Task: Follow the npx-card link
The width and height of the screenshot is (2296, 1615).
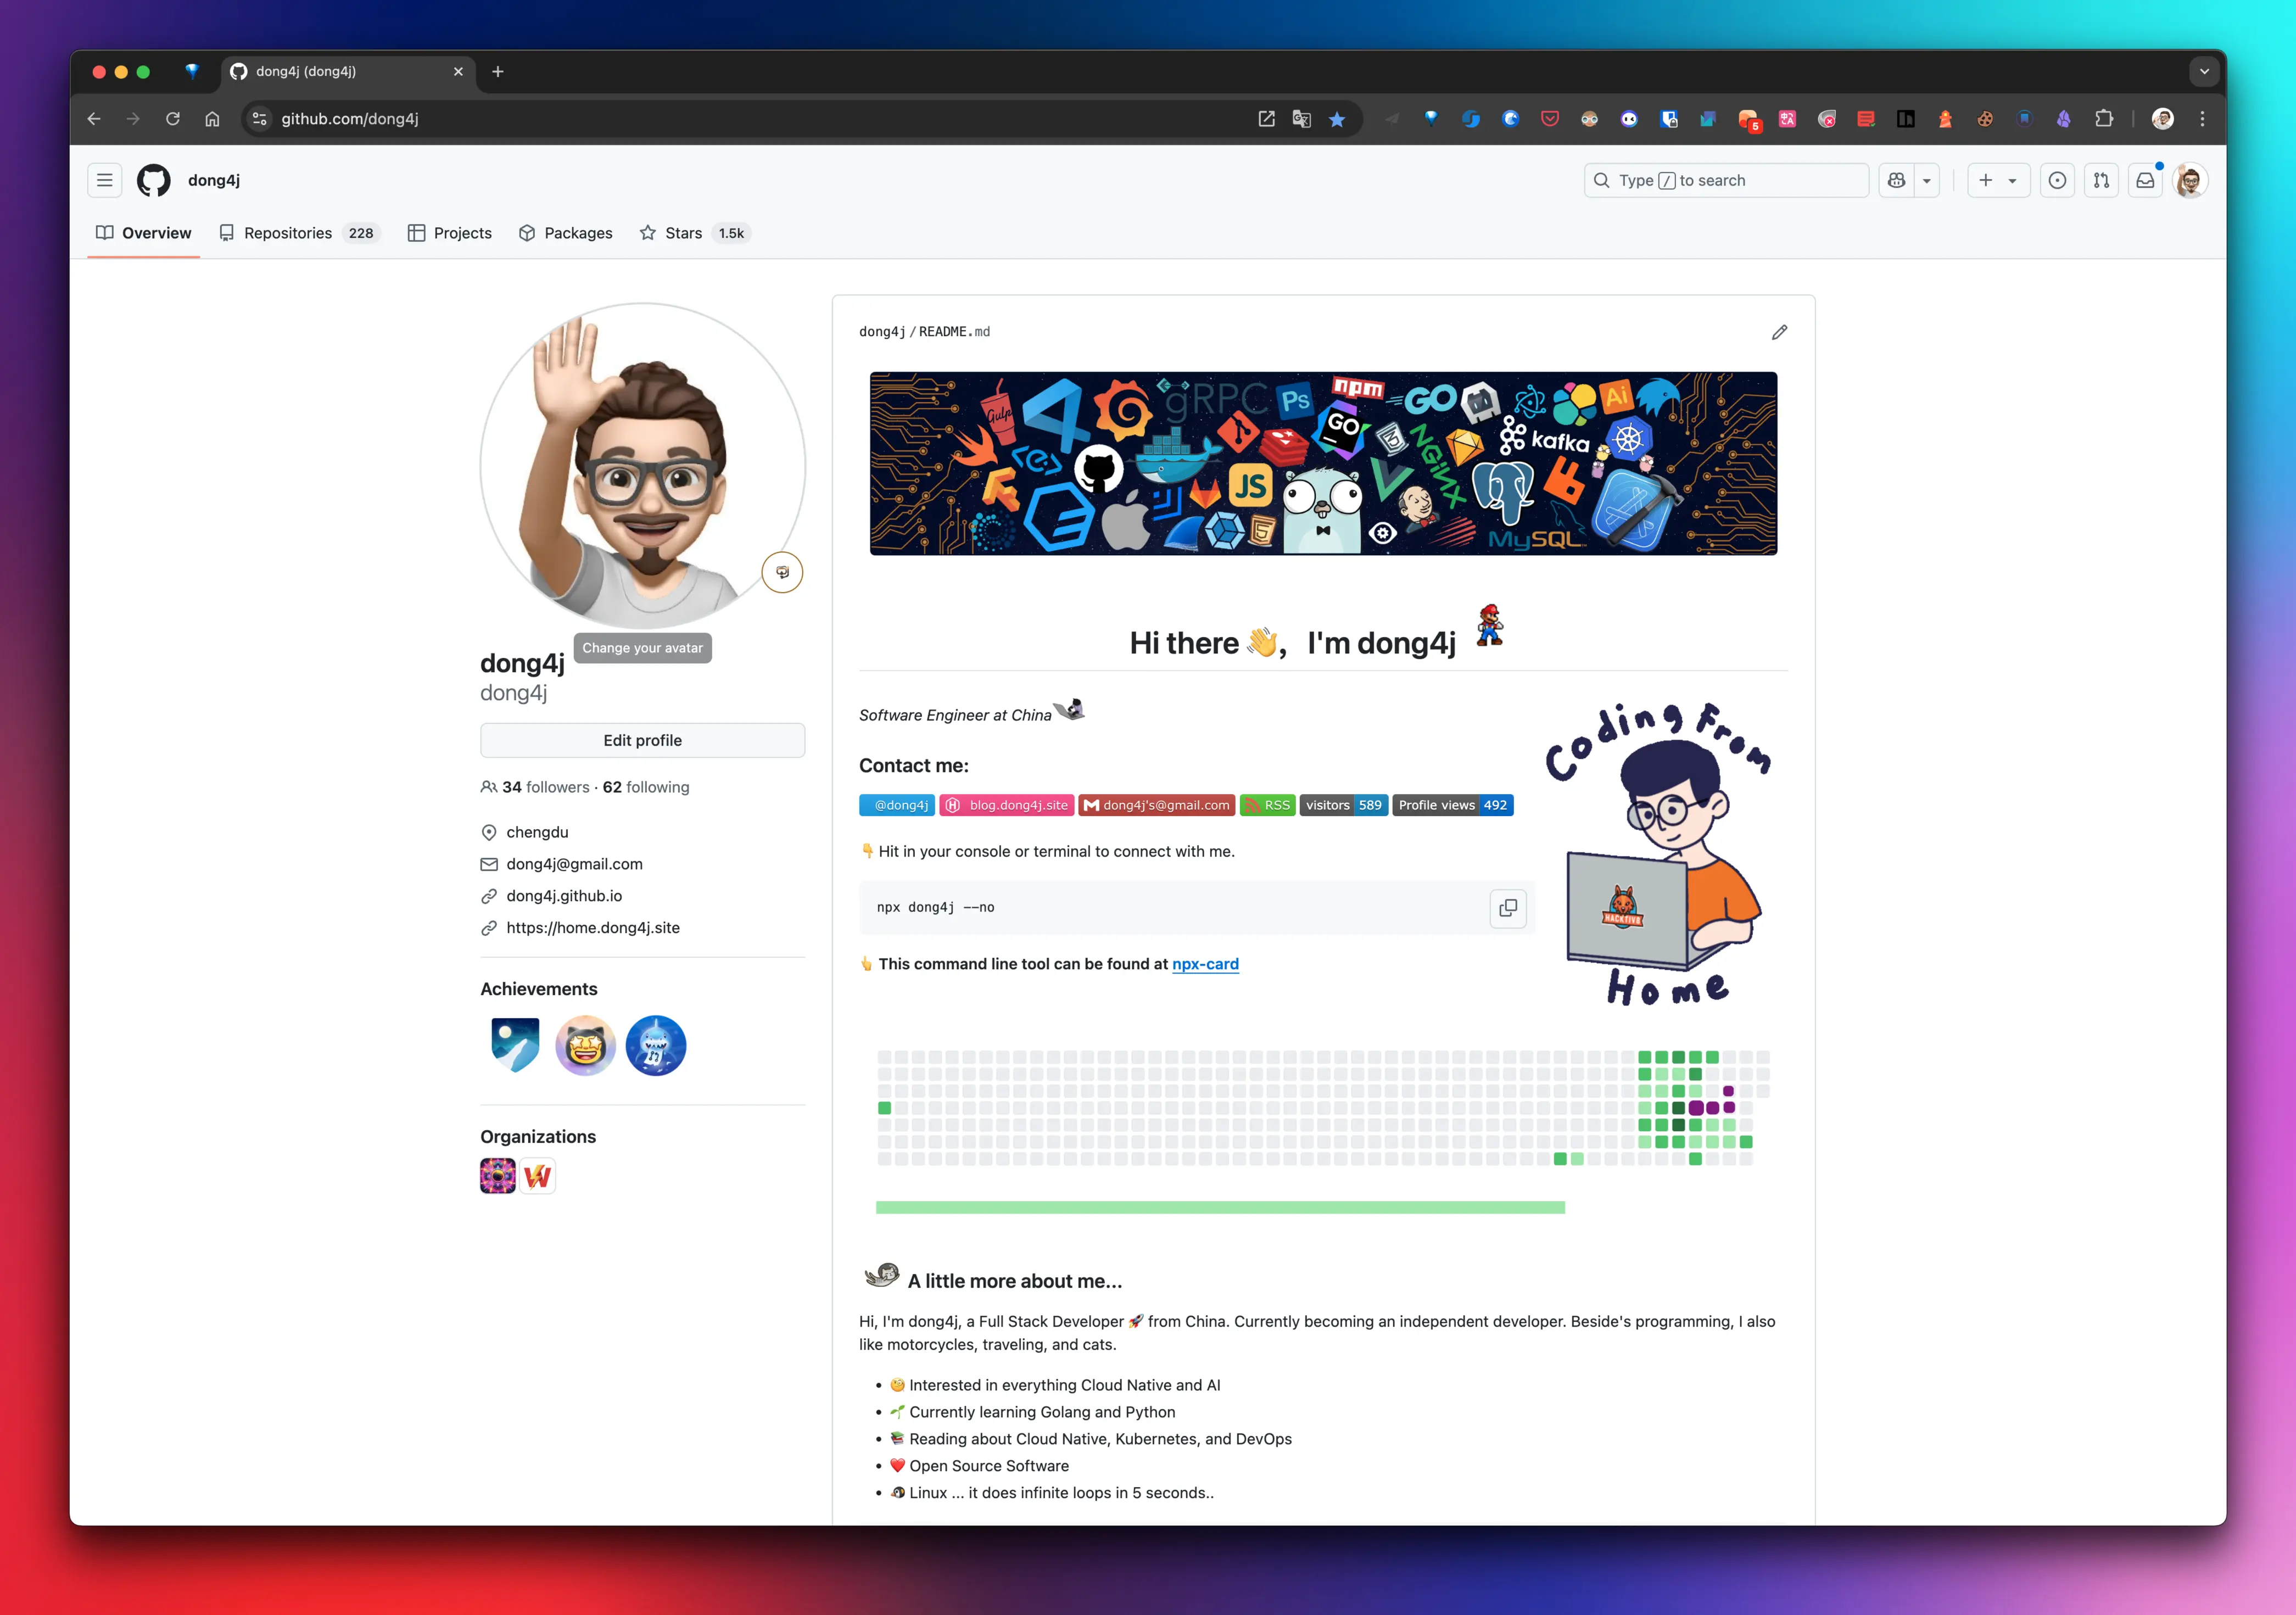Action: point(1205,964)
